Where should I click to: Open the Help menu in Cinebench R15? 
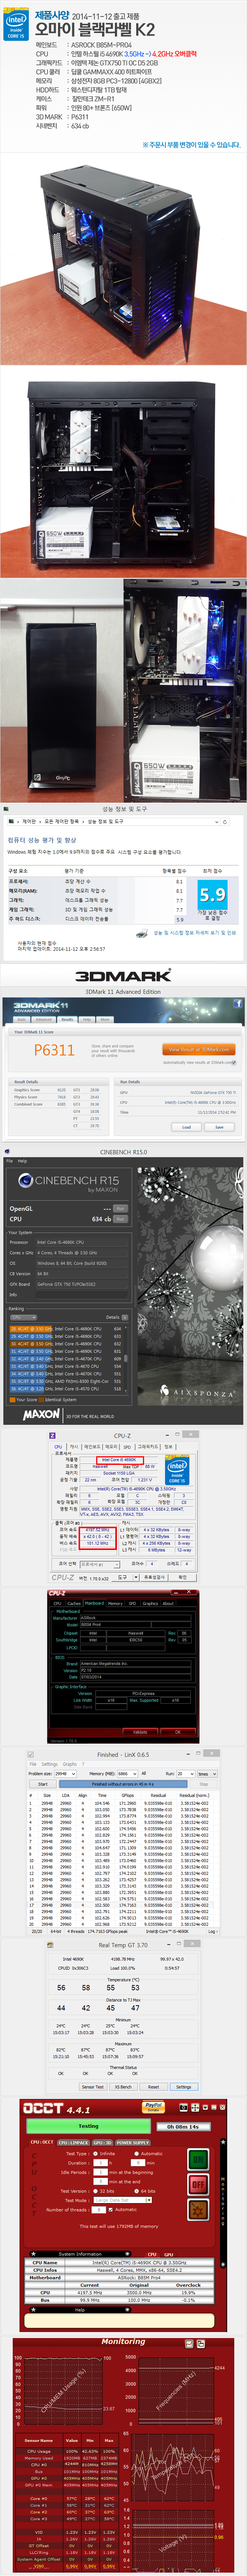pyautogui.click(x=22, y=1161)
